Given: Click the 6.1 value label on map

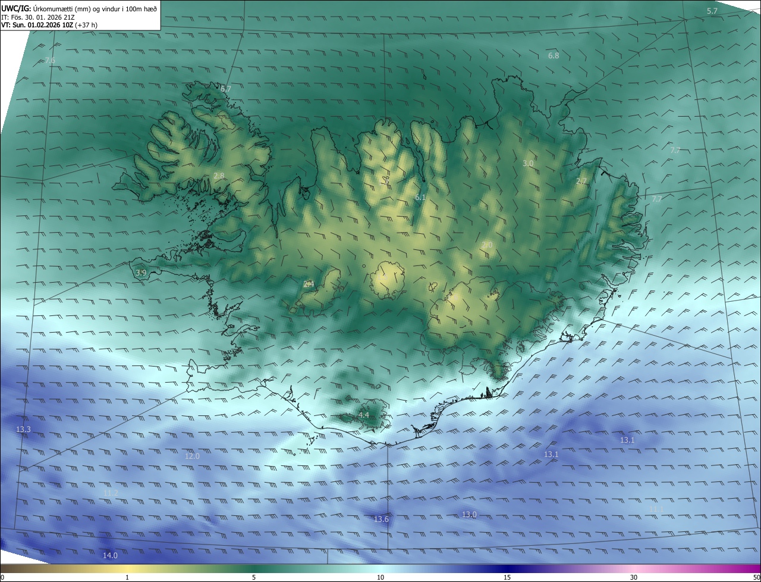Looking at the screenshot, I should click(x=420, y=197).
